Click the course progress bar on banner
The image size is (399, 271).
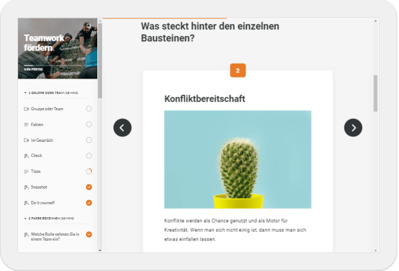pyautogui.click(x=57, y=66)
